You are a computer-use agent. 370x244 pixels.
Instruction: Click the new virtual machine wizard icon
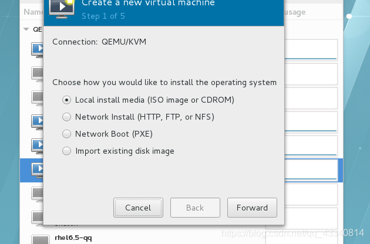click(x=62, y=8)
